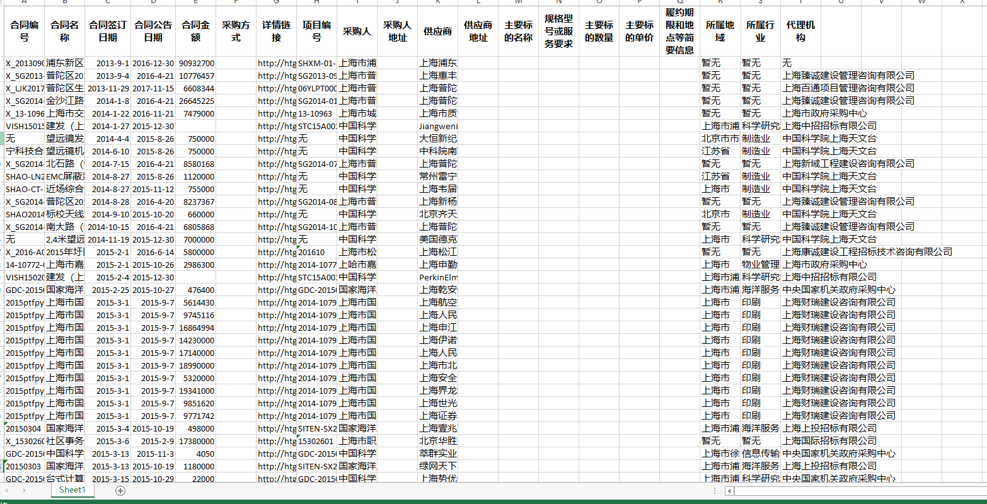Select the industry cell 物业管理
Screen dimensions: 987x504
pyautogui.click(x=761, y=265)
